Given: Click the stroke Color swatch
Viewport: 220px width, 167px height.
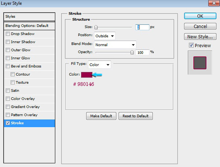Looking at the screenshot, I should click(x=87, y=75).
